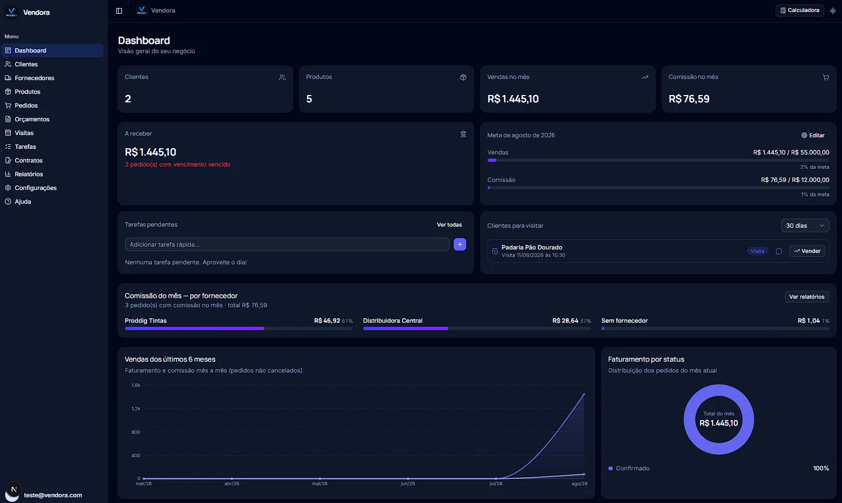
Task: Click the Tarefas list icon
Action: tap(8, 146)
